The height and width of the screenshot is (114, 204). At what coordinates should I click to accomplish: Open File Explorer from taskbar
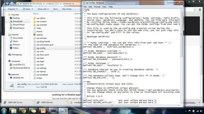[x=14, y=111]
